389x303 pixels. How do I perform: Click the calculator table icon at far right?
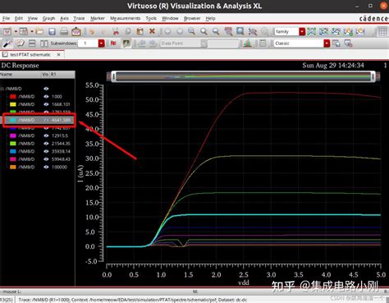pos(382,31)
